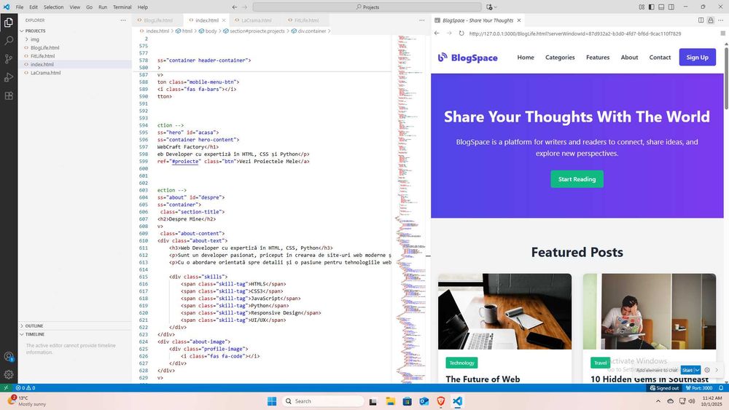Open the chat dropdown arrow in the title bar
The width and height of the screenshot is (729, 410).
pos(496,7)
